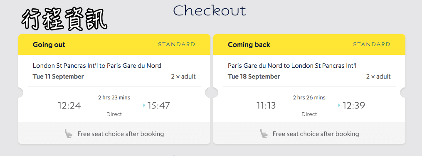The image size is (422, 156).
Task: Click the Coming back journey arrow
Action: tap(310, 105)
